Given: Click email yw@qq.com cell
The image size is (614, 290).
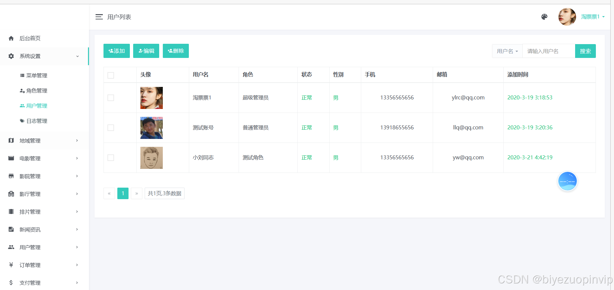Looking at the screenshot, I should tap(468, 157).
